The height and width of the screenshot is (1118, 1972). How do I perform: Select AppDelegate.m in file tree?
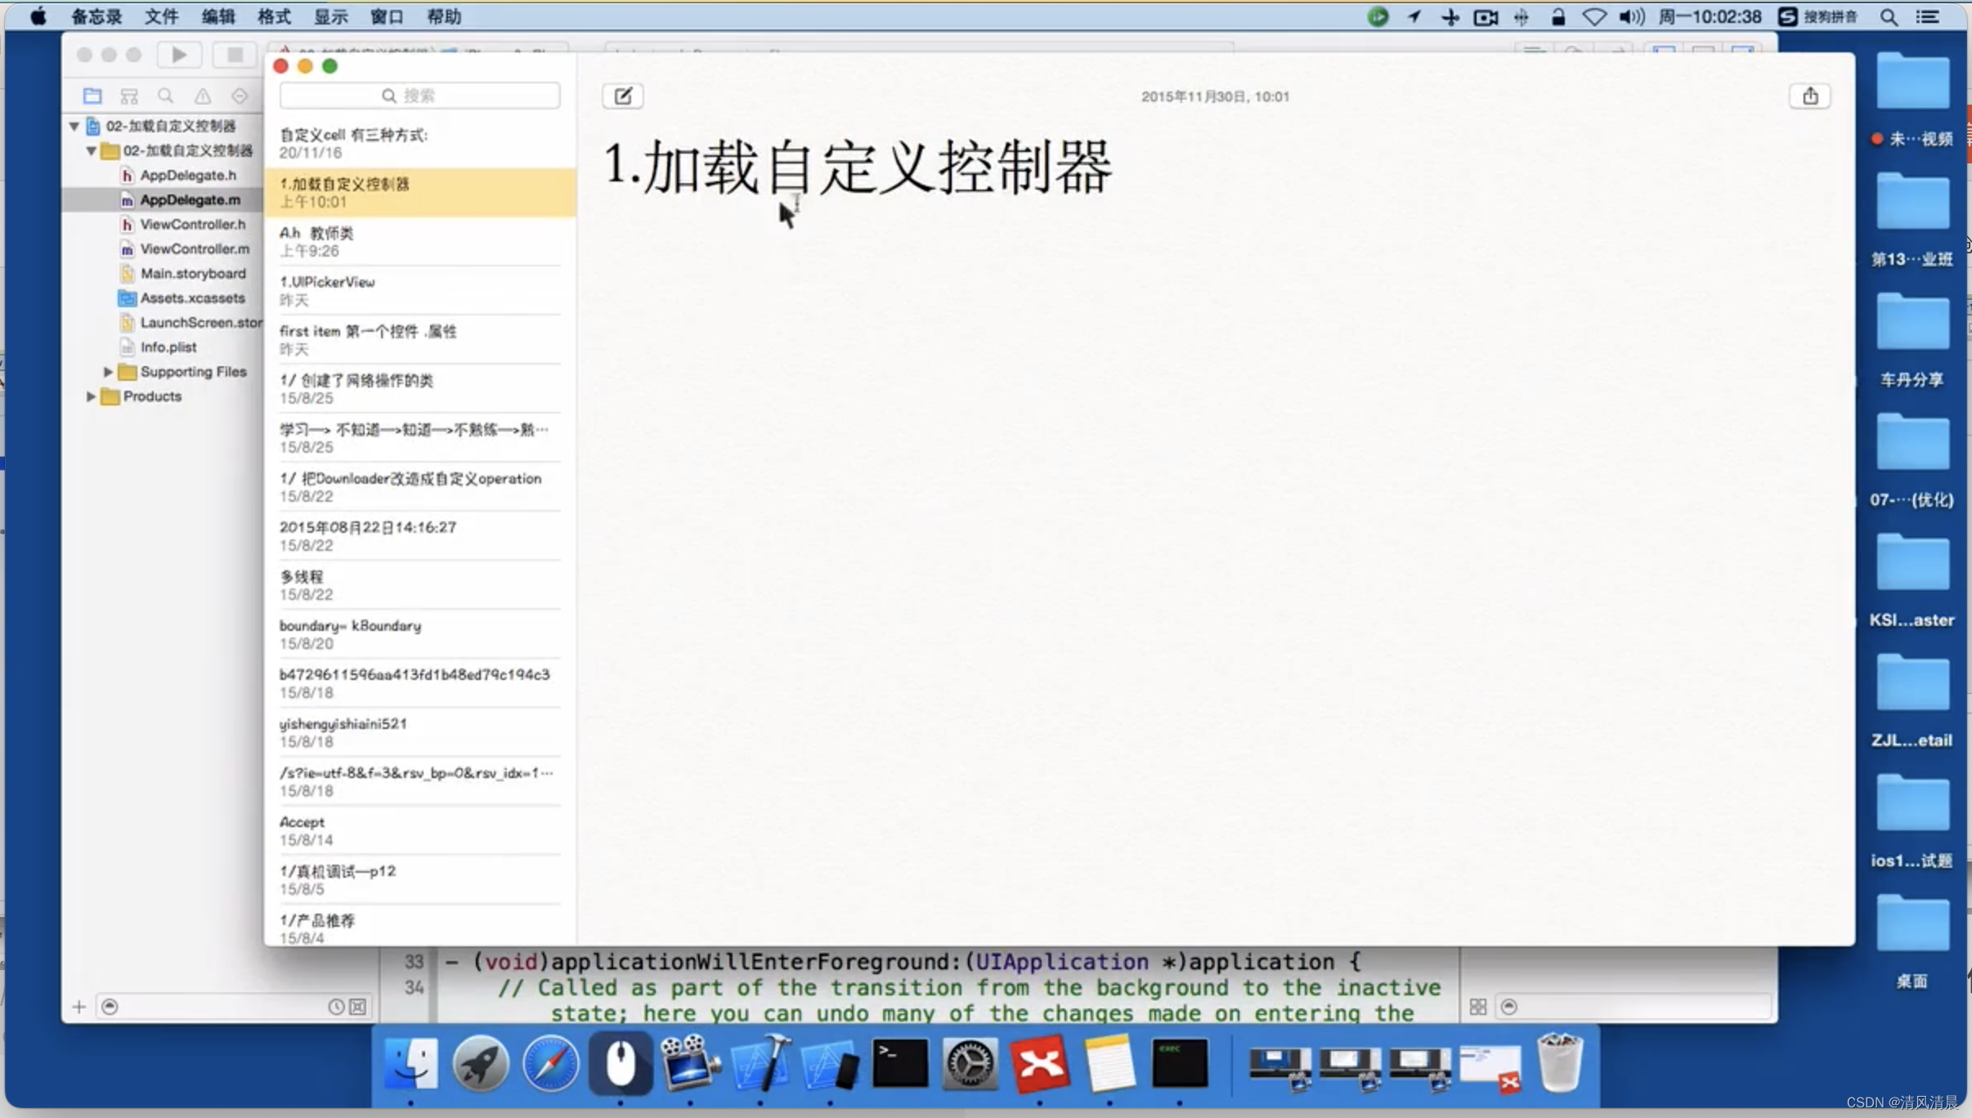click(x=188, y=199)
